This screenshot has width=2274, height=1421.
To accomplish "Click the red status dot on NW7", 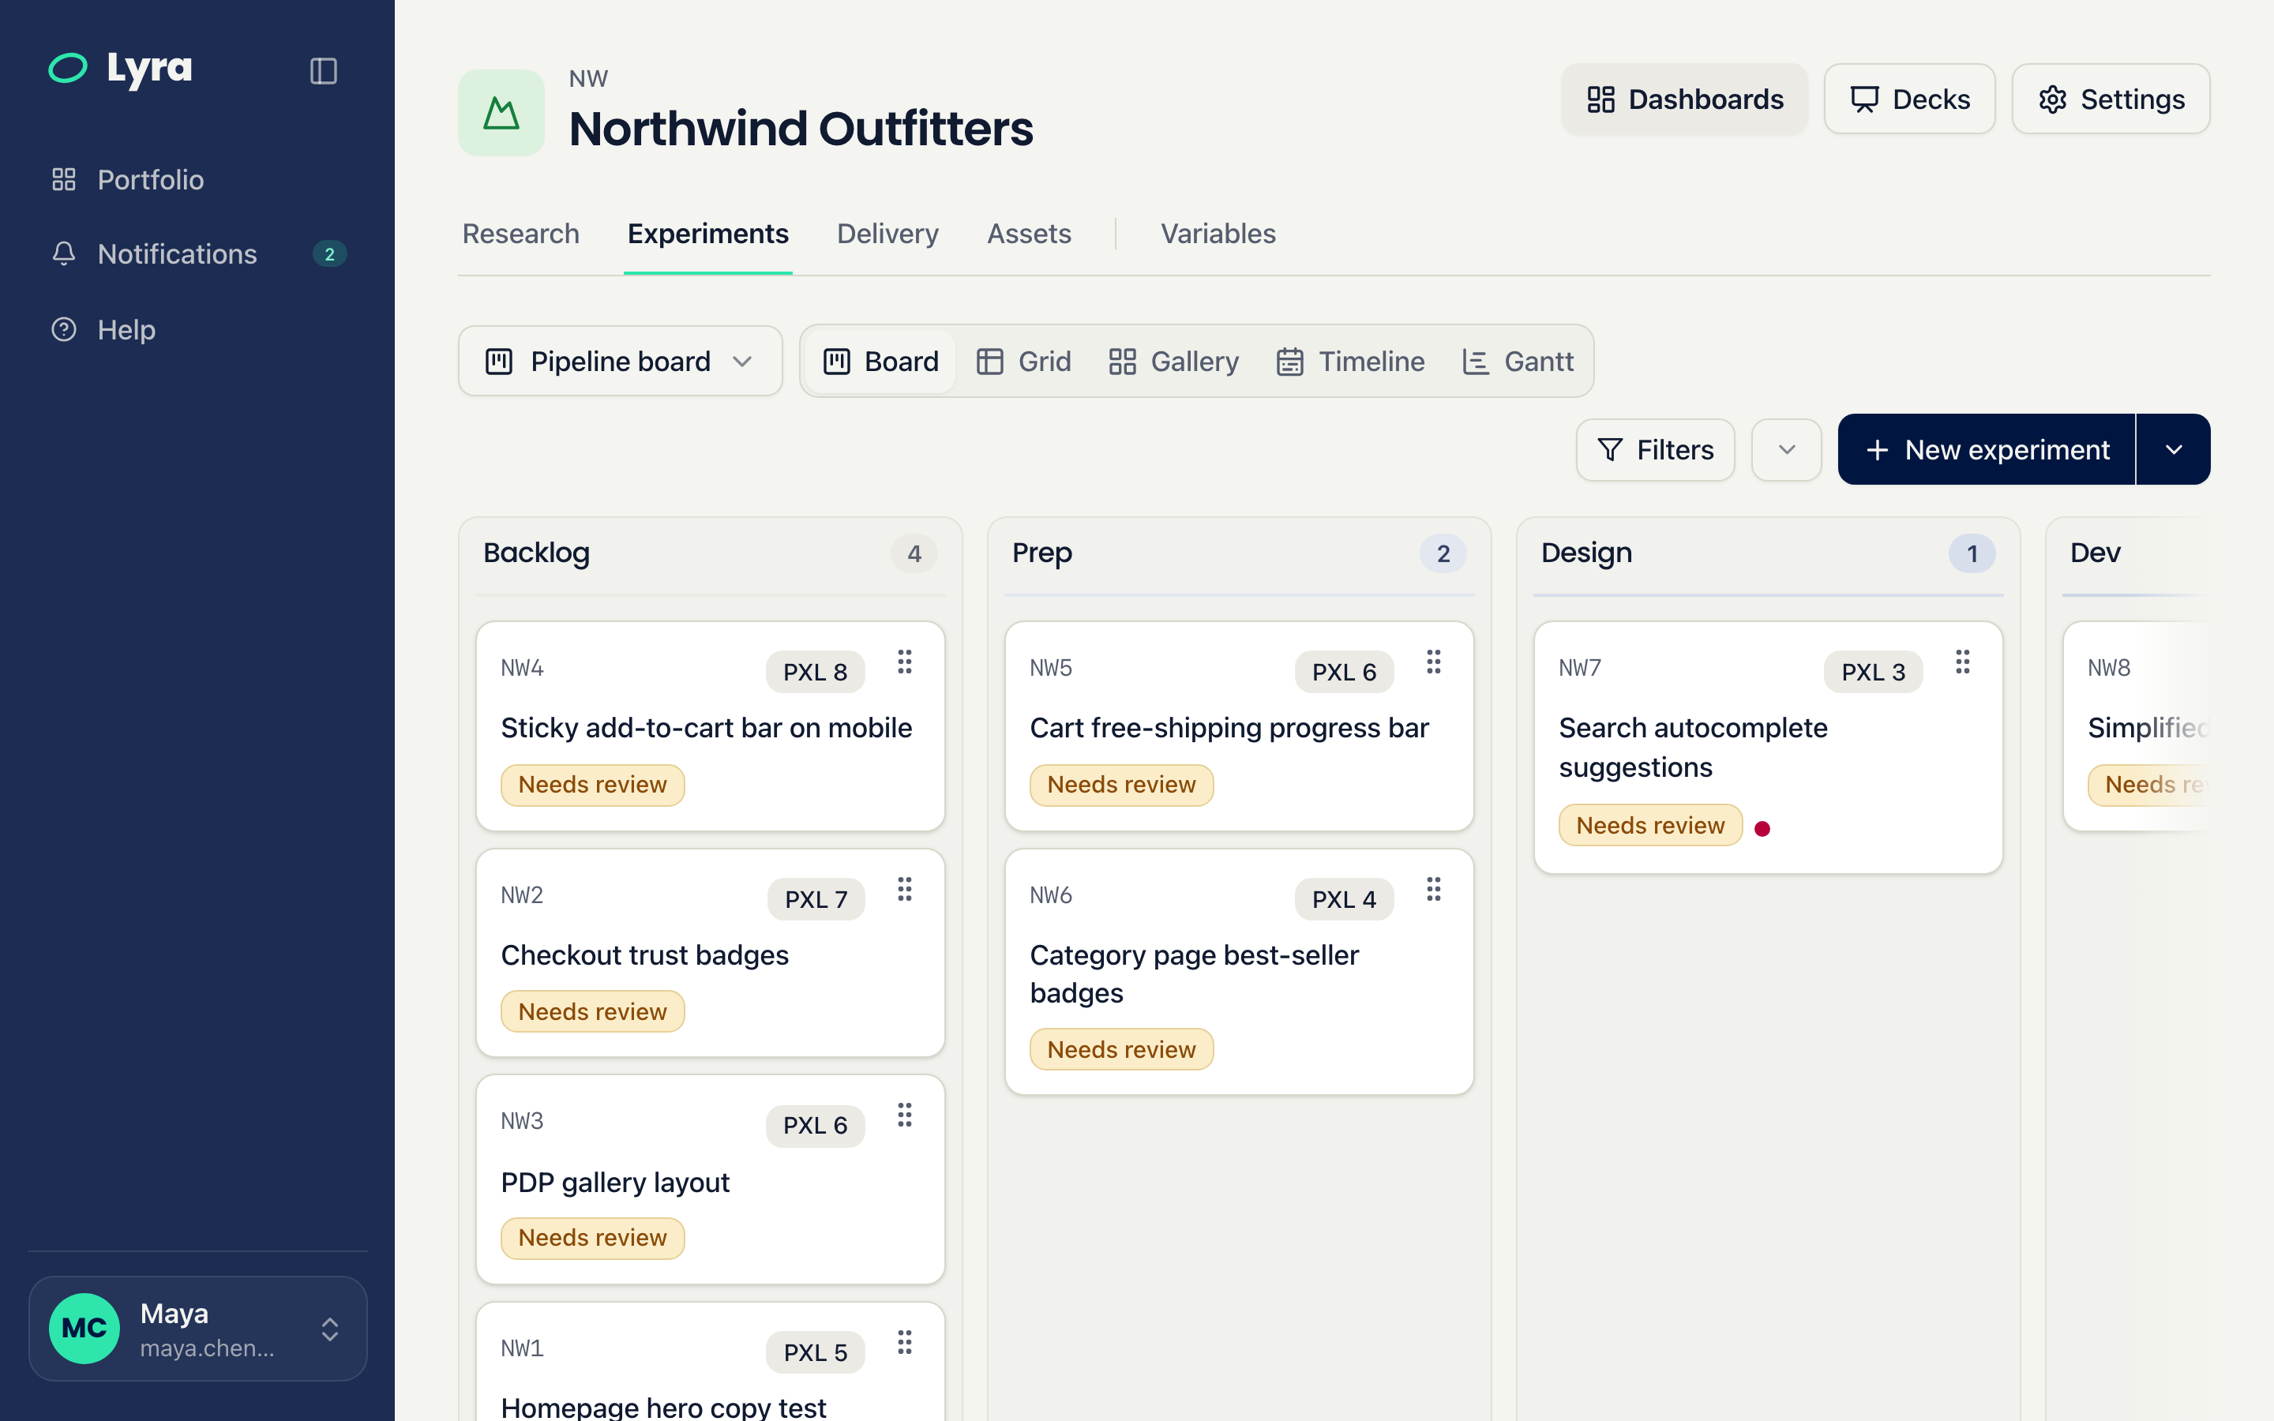I will (x=1763, y=828).
